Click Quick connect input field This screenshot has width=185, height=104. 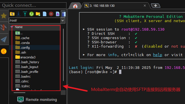33,5
